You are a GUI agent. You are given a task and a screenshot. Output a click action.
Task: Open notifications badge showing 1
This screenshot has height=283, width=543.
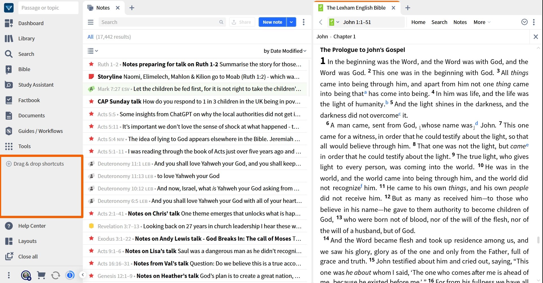(x=70, y=275)
